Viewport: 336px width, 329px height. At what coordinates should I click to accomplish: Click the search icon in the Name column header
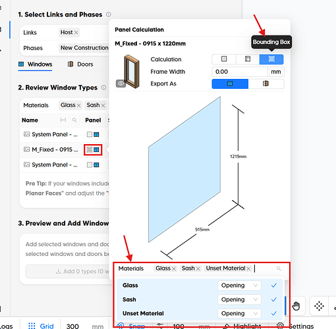point(74,120)
